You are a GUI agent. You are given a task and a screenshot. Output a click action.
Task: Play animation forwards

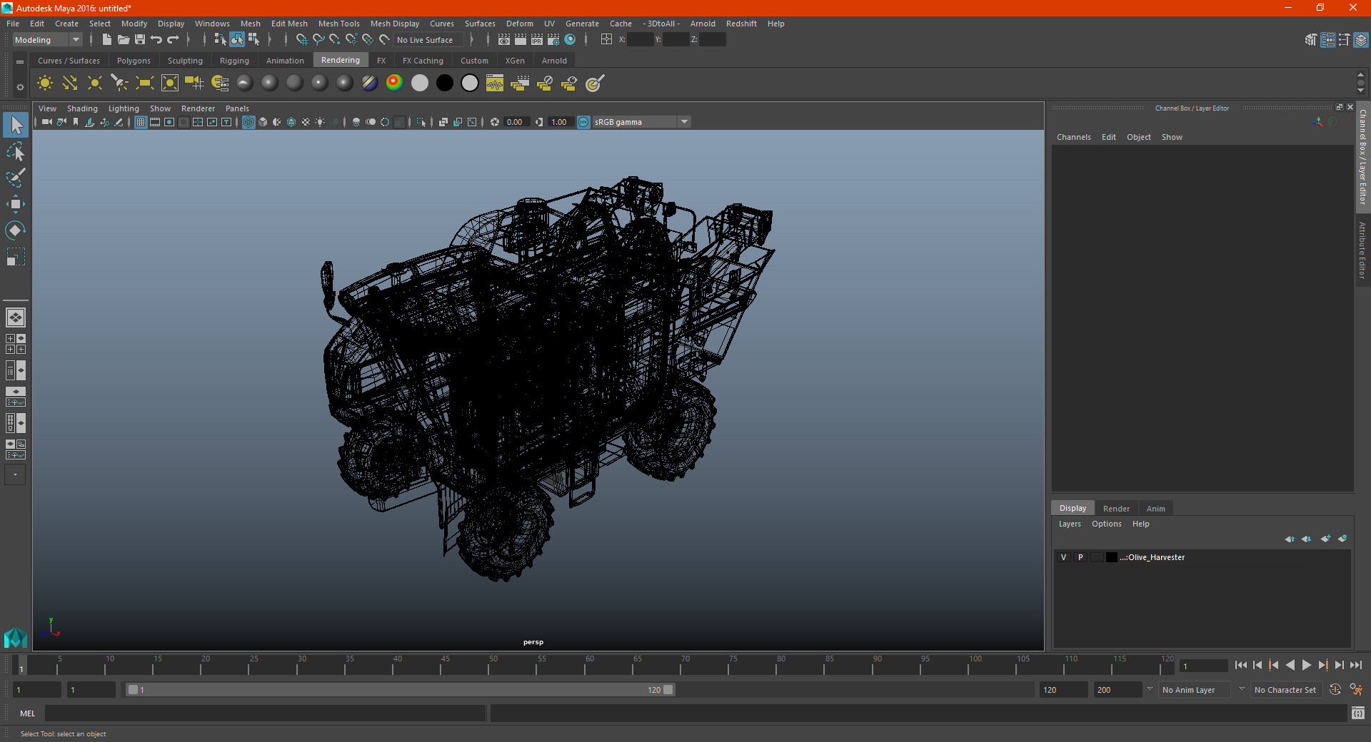pos(1306,665)
